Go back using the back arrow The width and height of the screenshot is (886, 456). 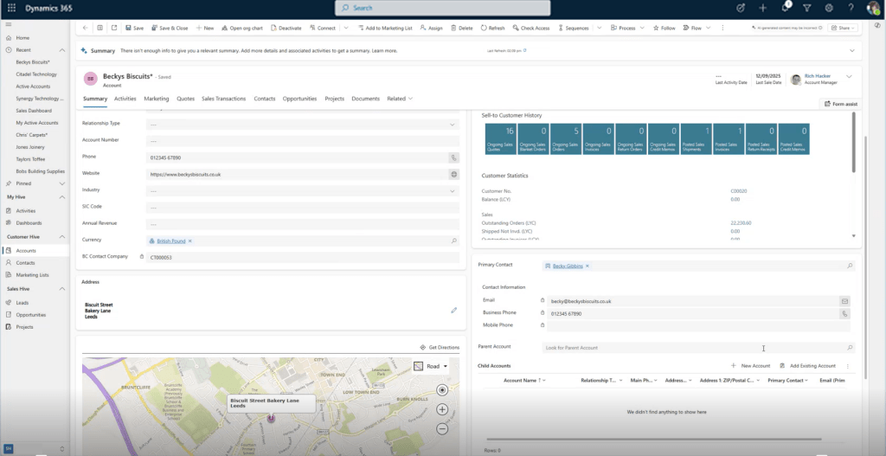[x=85, y=28]
